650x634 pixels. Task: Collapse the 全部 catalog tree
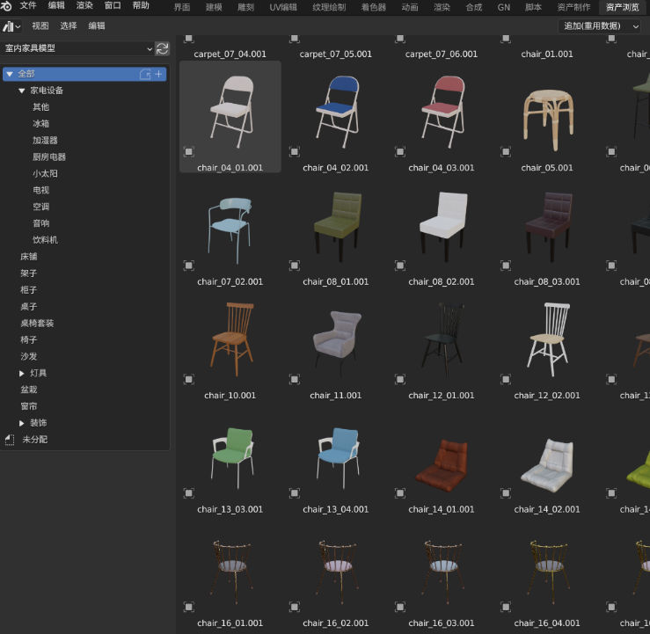[10, 74]
